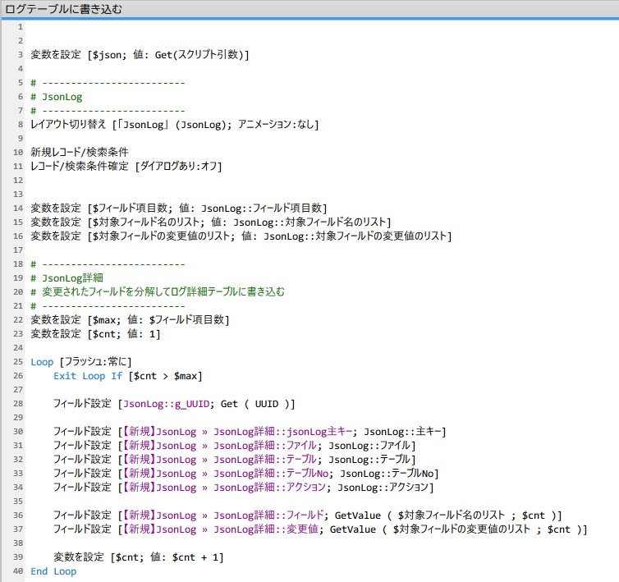Select the $対象フィールド名のリスト variable step
619x582 pixels.
[210, 222]
